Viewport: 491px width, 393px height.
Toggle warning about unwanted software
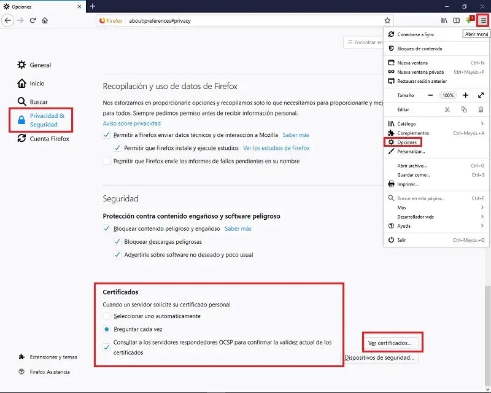pos(117,255)
